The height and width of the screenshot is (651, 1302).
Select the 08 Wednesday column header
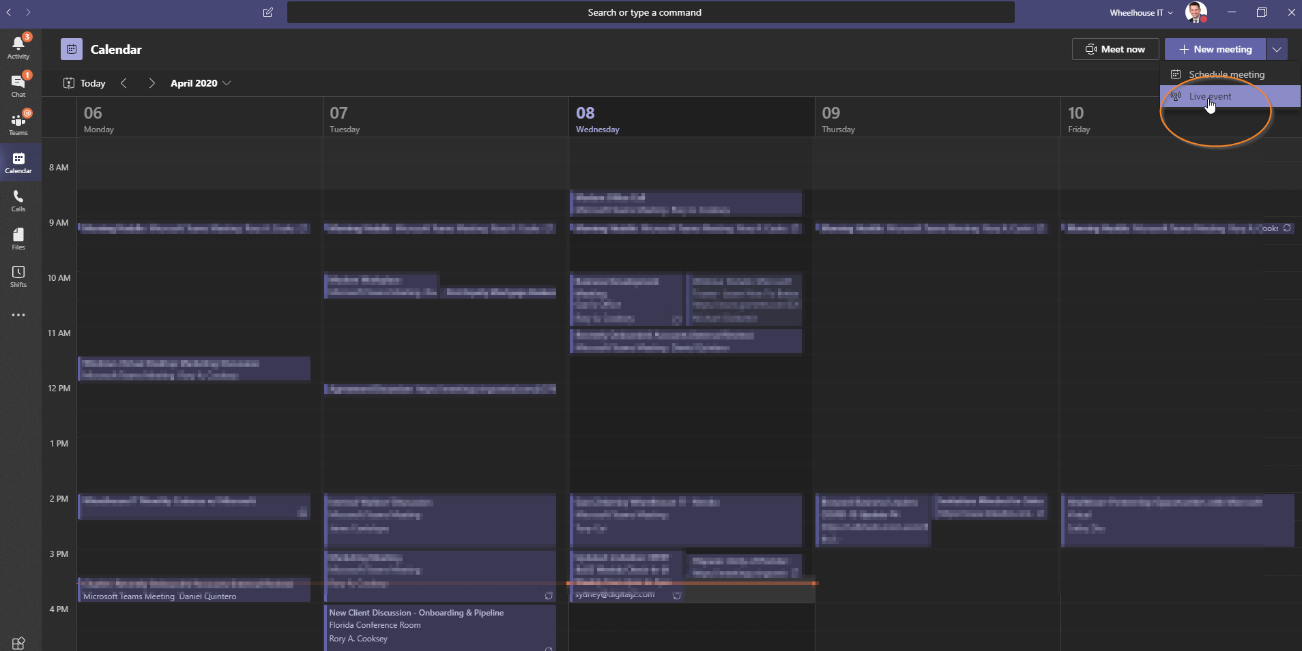(691, 119)
